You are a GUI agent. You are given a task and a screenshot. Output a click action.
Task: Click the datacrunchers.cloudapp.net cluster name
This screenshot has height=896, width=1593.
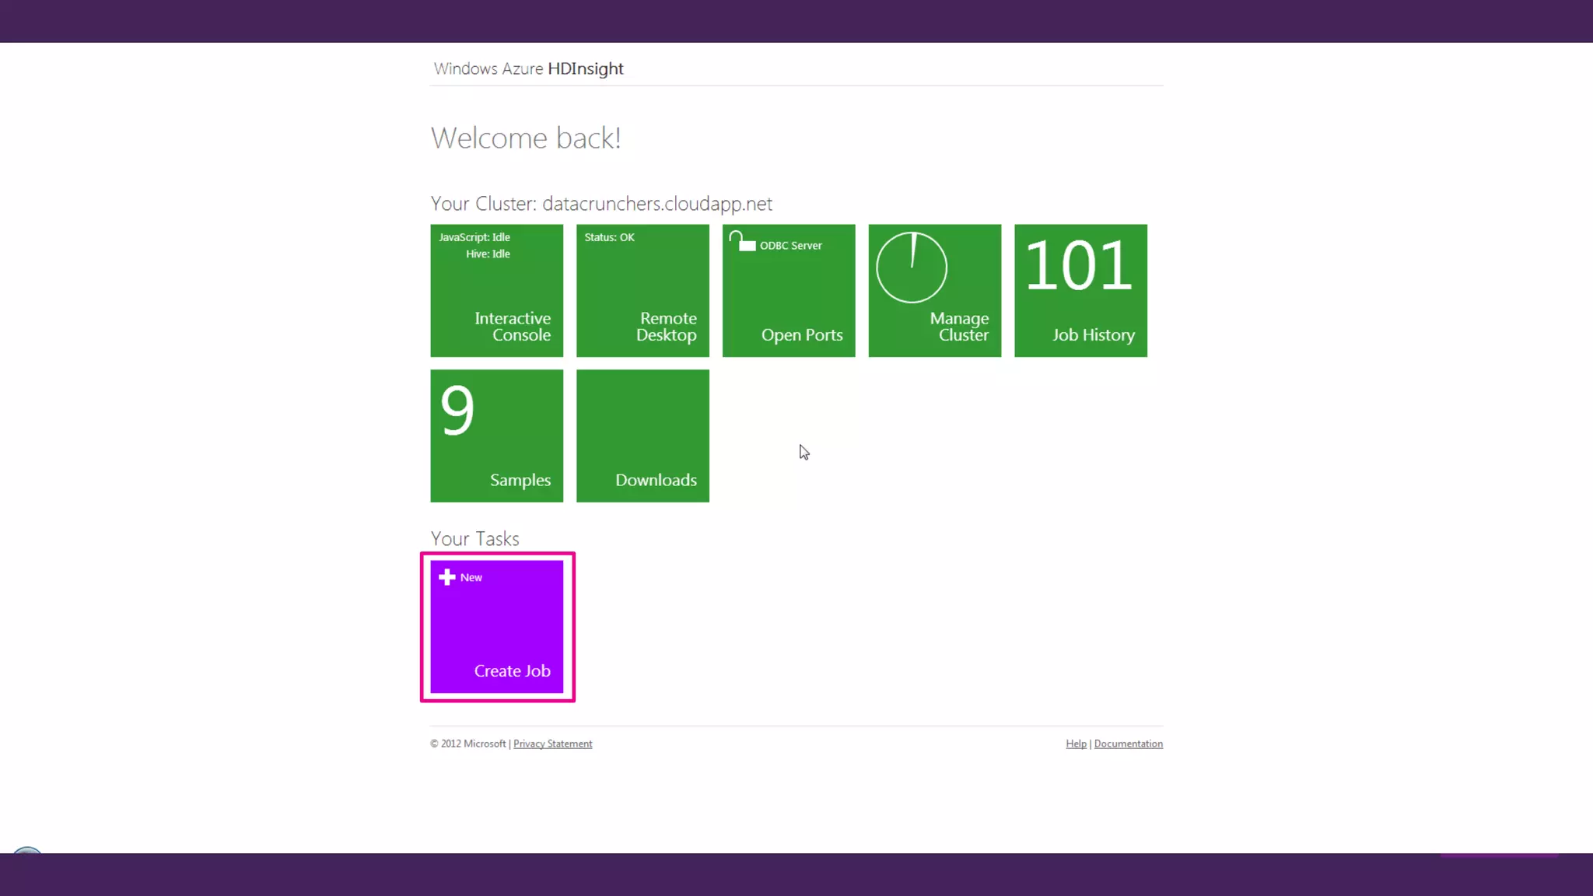tap(656, 204)
